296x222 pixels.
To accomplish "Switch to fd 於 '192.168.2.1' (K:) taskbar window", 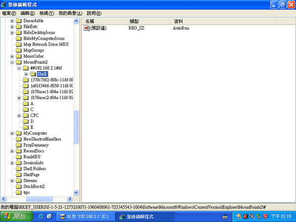I will click(86, 217).
